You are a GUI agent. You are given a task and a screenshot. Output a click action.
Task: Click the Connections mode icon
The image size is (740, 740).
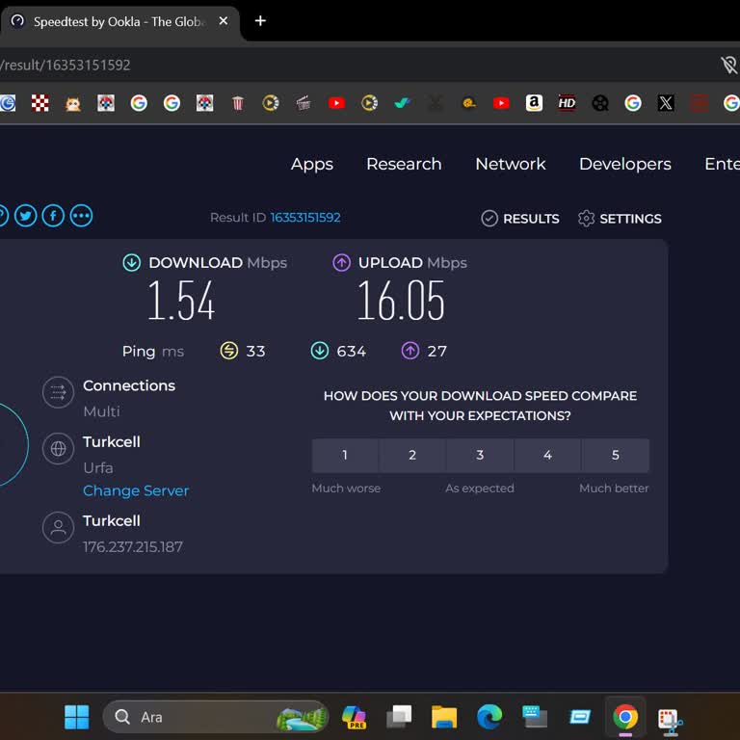click(x=58, y=392)
